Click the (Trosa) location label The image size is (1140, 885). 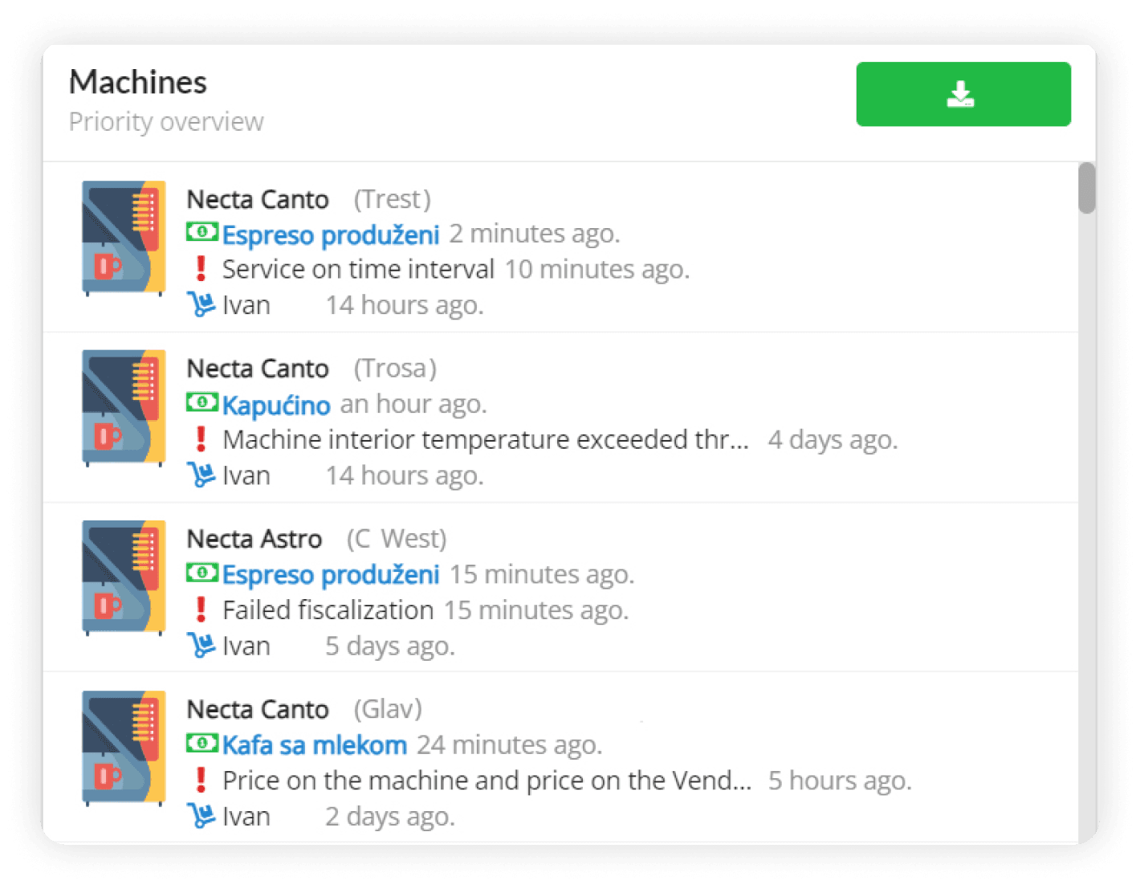[x=396, y=369]
